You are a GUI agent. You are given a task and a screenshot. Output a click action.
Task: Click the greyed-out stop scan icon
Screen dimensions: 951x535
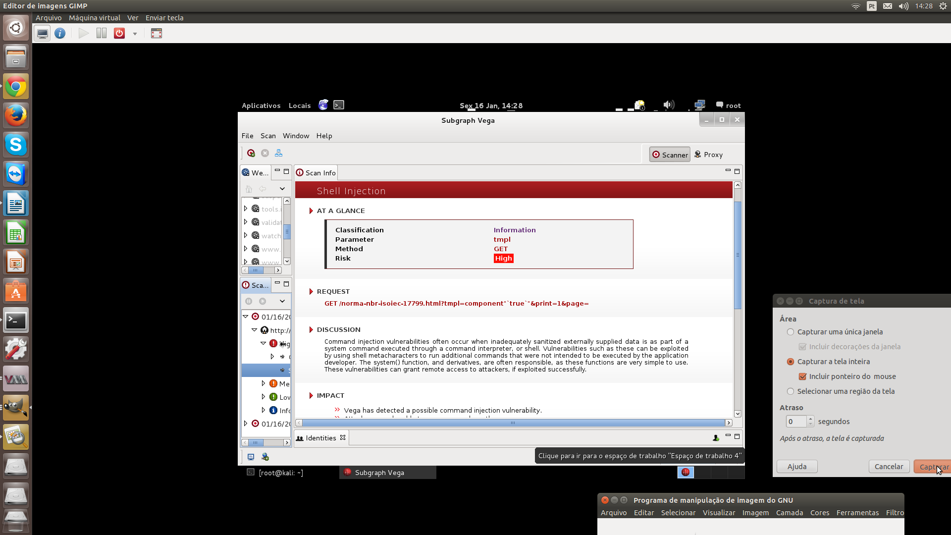[x=265, y=154]
